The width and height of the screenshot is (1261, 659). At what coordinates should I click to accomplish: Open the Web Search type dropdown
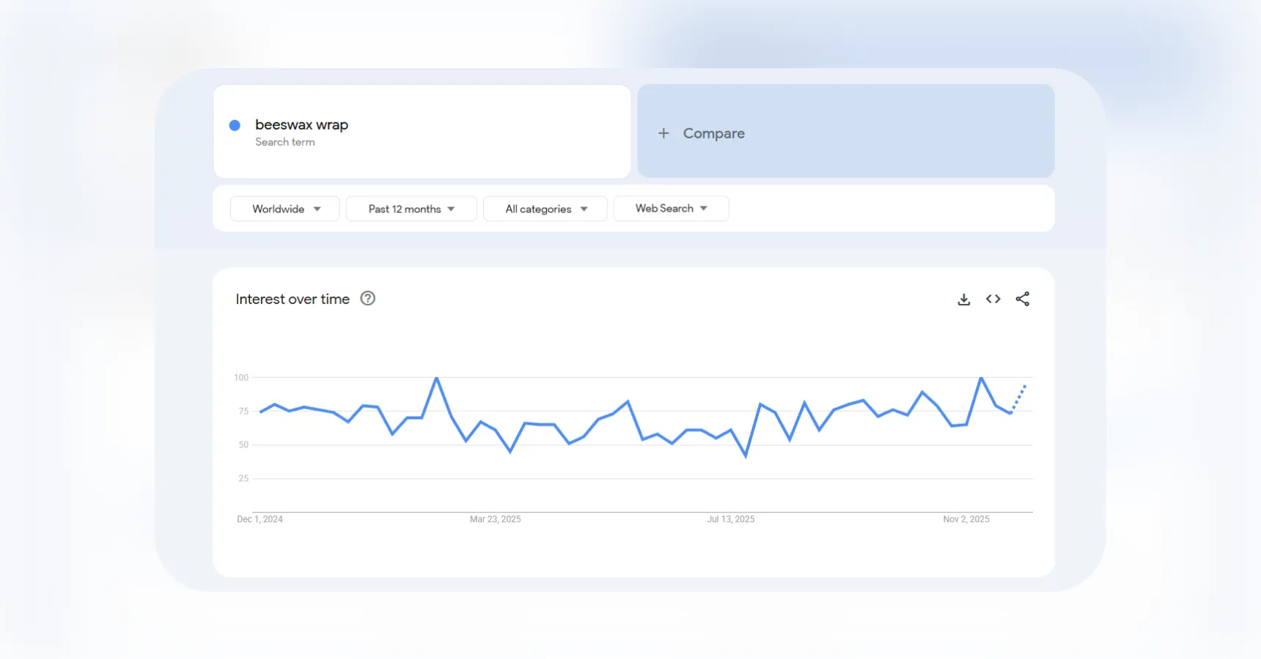pyautogui.click(x=670, y=208)
